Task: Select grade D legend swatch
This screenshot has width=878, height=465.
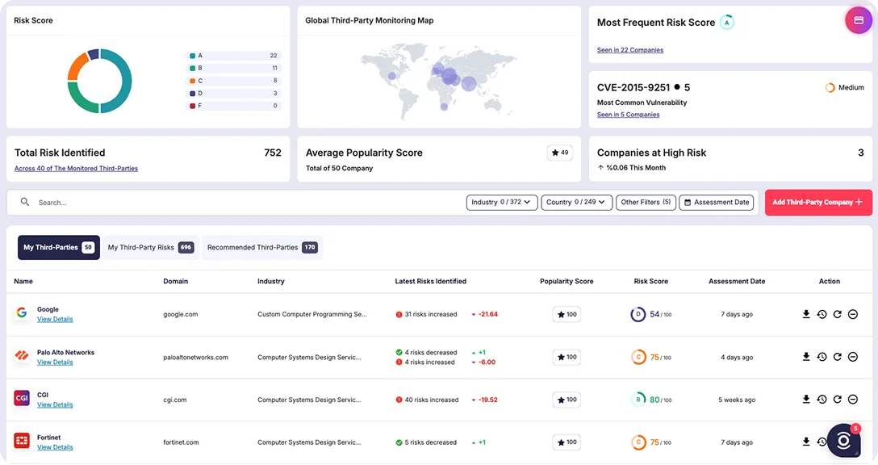Action: [192, 93]
